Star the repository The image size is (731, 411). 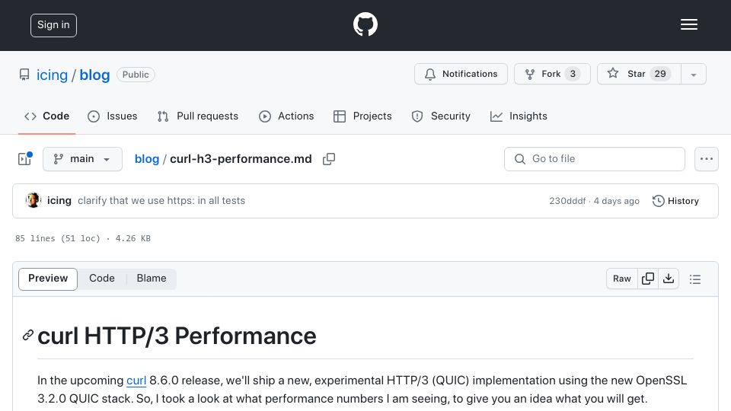pos(639,74)
